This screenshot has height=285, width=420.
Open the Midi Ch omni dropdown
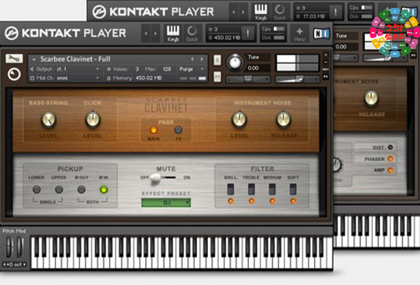click(65, 78)
